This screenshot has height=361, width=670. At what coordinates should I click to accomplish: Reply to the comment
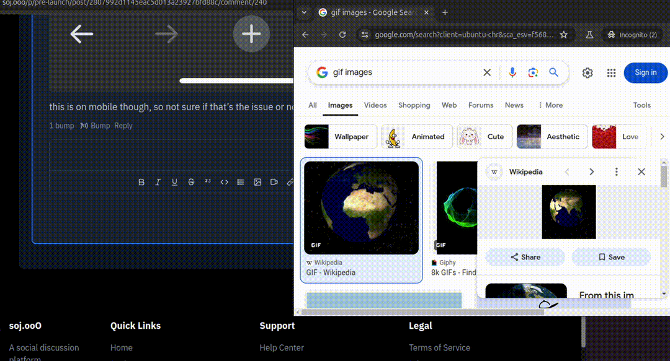click(x=123, y=126)
